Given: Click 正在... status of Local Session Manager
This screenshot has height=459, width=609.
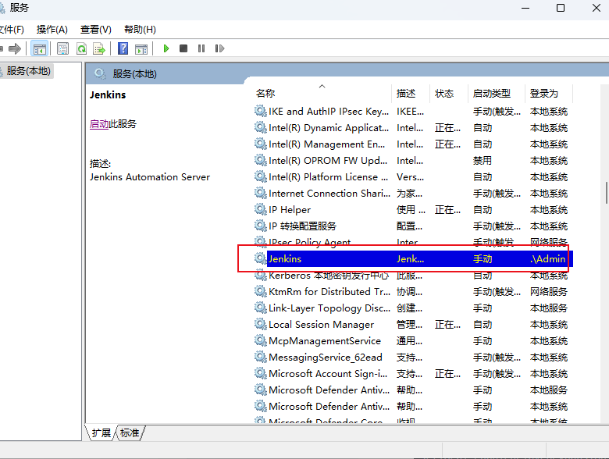Looking at the screenshot, I should pyautogui.click(x=447, y=324).
